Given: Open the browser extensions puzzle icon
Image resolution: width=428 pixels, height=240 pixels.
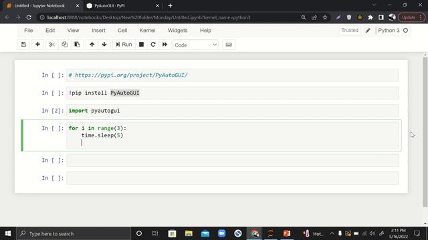Looking at the screenshot, I should click(x=370, y=17).
